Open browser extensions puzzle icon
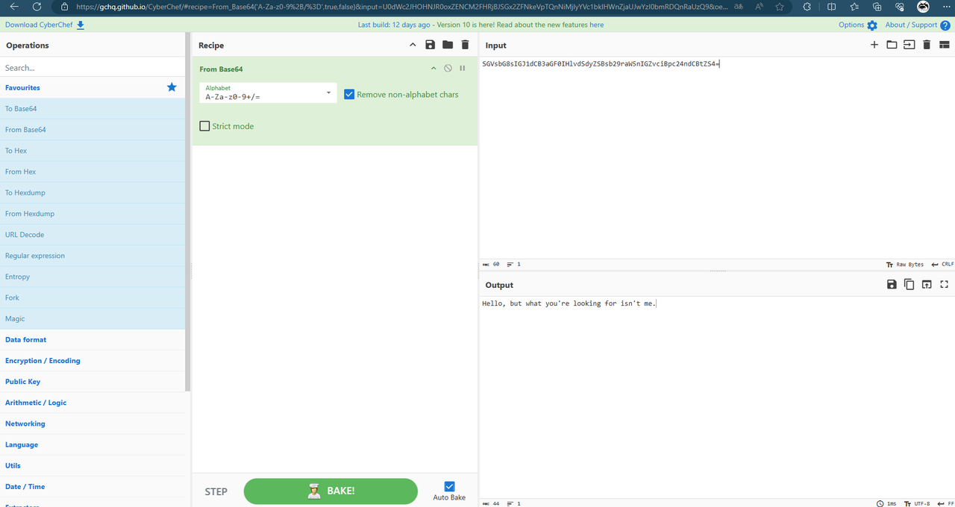This screenshot has width=955, height=507. [x=808, y=7]
